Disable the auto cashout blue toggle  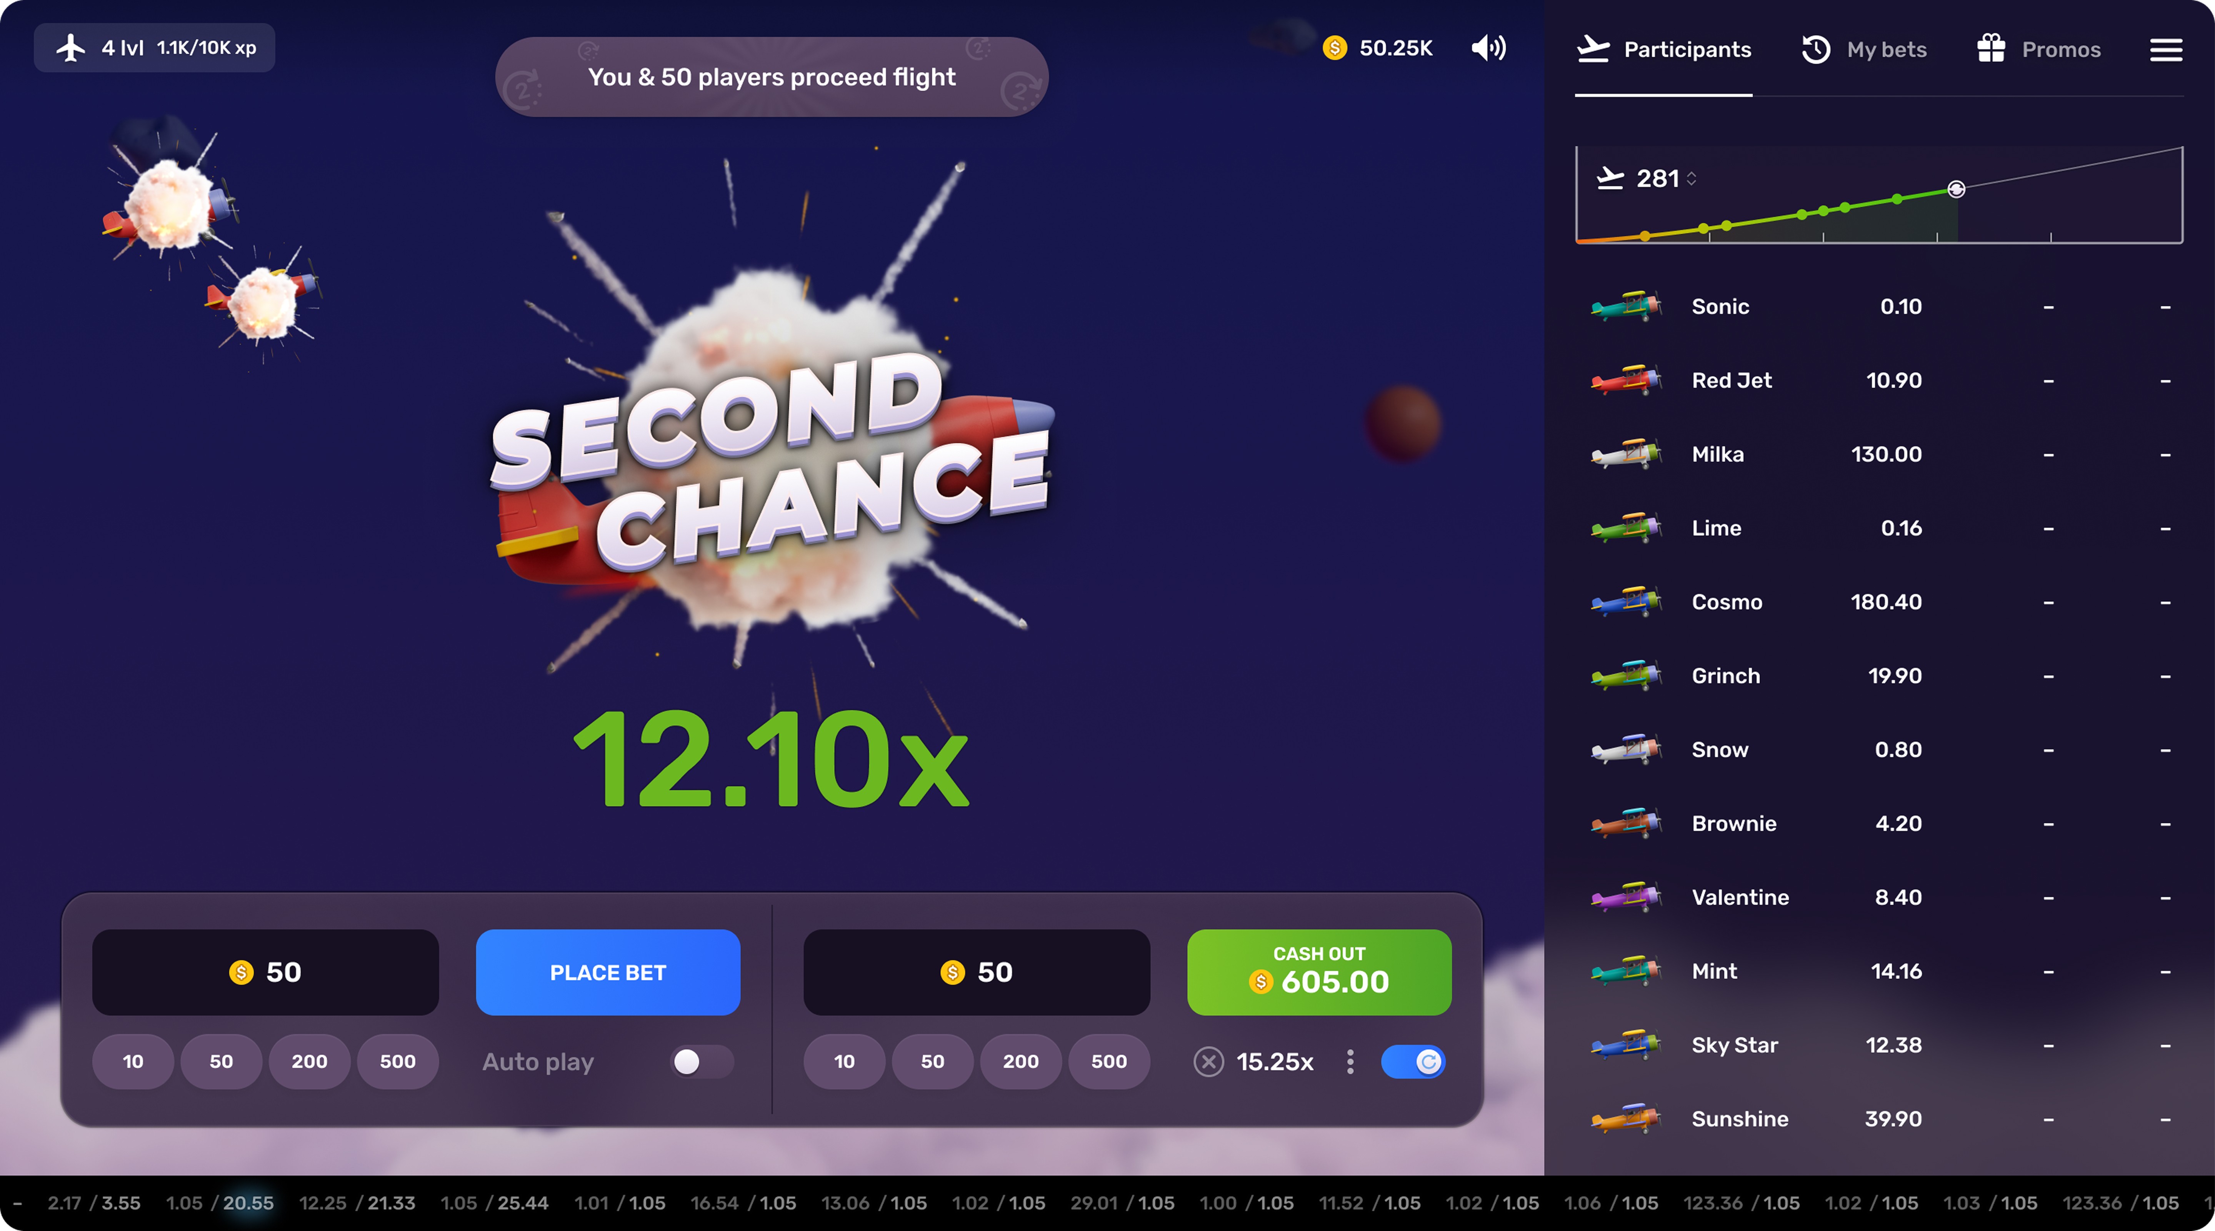[x=1413, y=1061]
